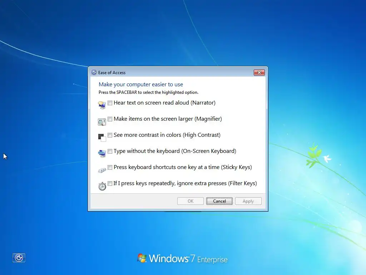Click the "Press the SPACEBAR" instruction text
The image size is (366, 275).
pos(148,92)
